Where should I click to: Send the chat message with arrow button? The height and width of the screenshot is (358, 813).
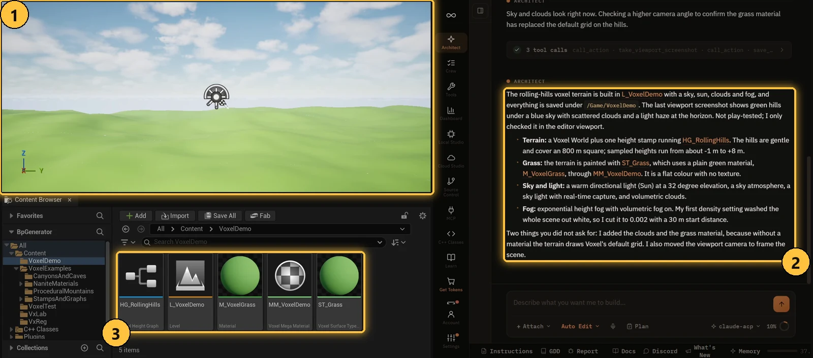pos(781,304)
